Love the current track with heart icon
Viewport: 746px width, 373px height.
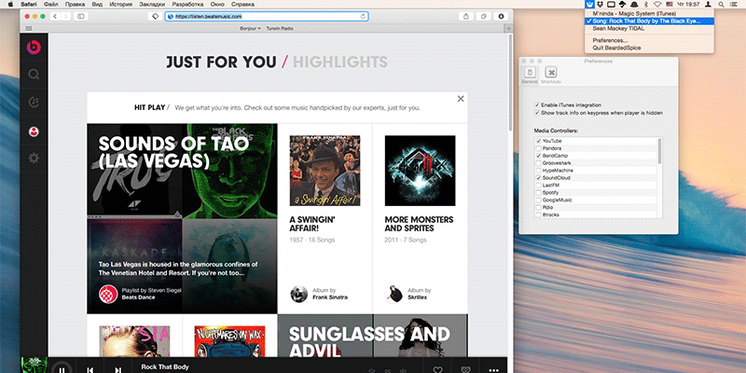coord(437,369)
